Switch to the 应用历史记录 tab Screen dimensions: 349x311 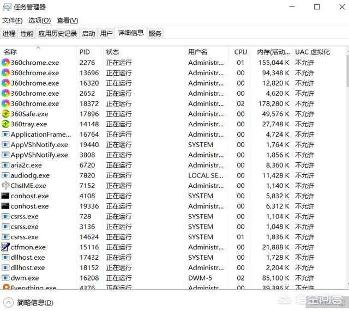pos(58,33)
